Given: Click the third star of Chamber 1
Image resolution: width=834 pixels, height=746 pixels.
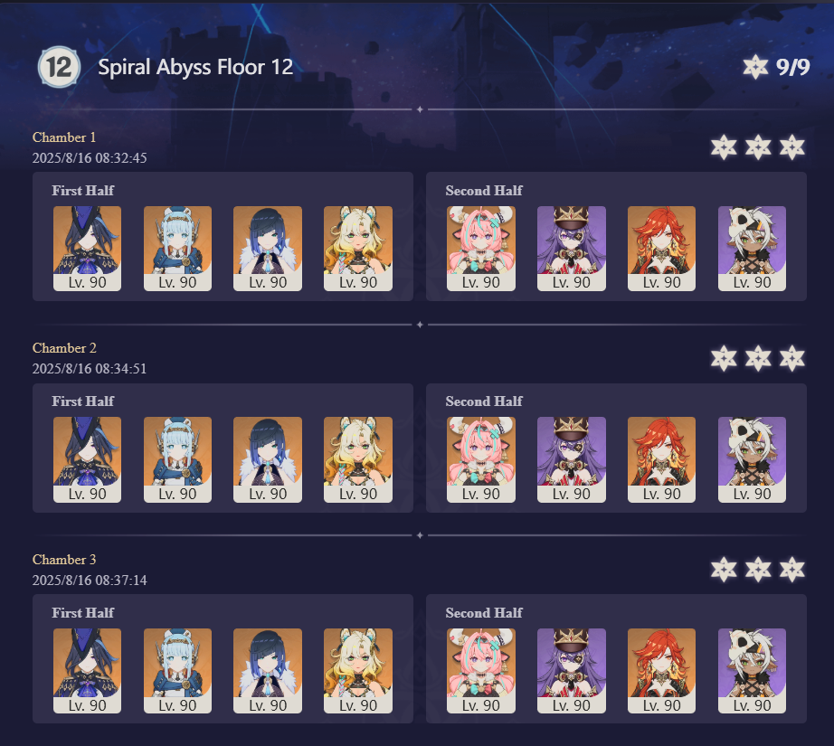Looking at the screenshot, I should point(792,147).
